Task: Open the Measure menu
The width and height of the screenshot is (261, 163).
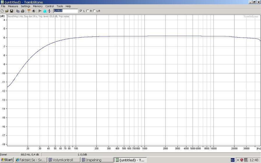Action: pos(13,6)
